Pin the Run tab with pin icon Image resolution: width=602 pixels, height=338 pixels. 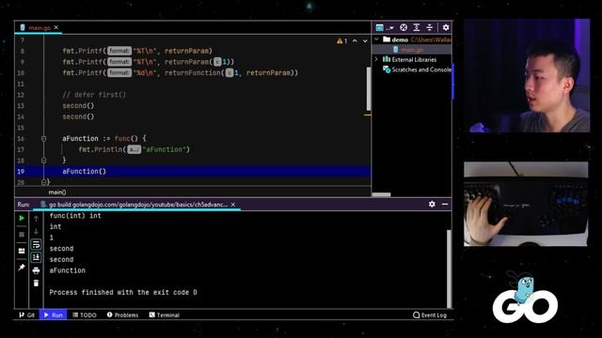pyautogui.click(x=22, y=267)
